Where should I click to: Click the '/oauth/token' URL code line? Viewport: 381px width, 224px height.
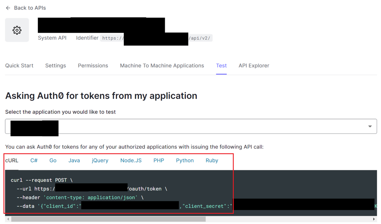pos(92,189)
